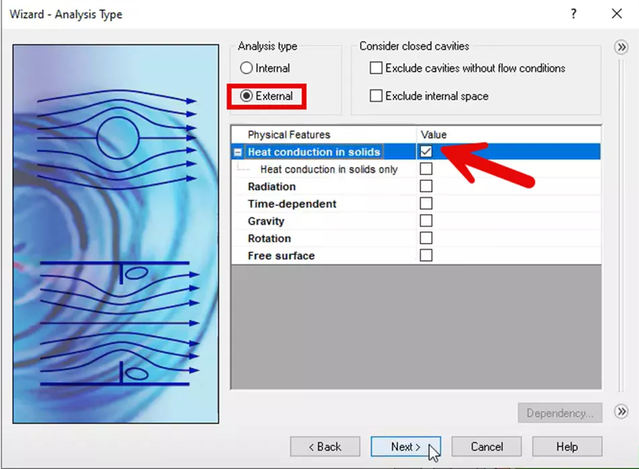Enable Time-dependent analysis checkbox
Screen dimensions: 639x469
426,204
